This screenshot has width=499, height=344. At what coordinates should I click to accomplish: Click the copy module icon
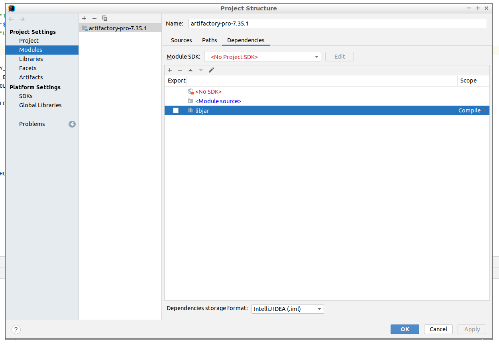click(x=105, y=18)
